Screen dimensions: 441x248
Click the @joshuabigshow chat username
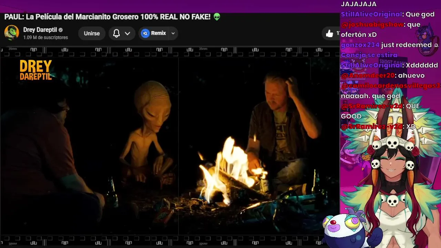pyautogui.click(x=371, y=24)
